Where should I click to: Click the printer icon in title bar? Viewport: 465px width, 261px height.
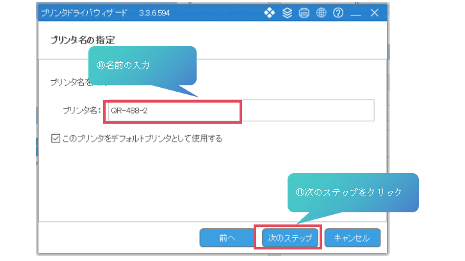(x=304, y=13)
